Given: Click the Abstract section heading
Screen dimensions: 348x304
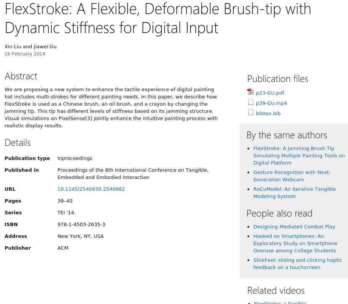Looking at the screenshot, I should pos(21,76).
